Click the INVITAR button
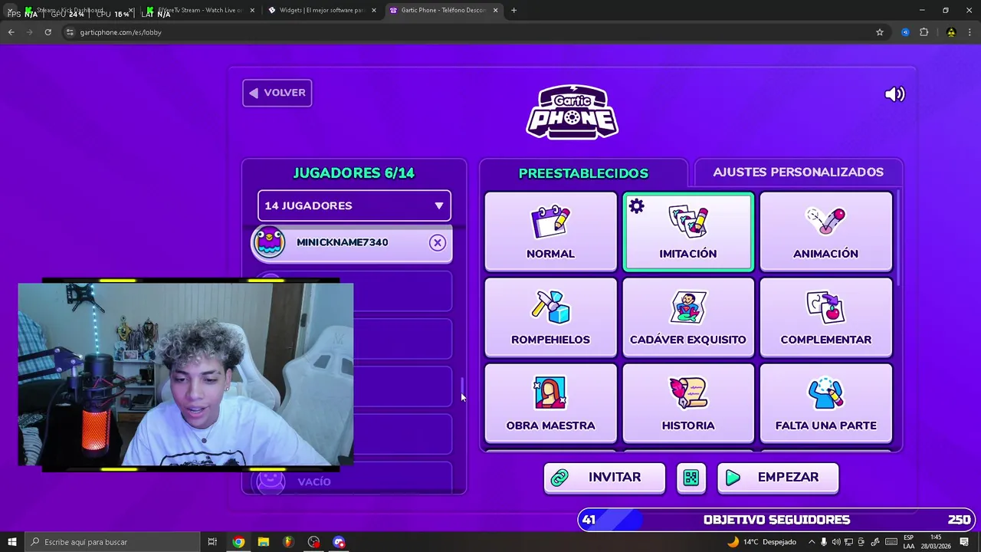Screen dimensions: 981x552 click(604, 478)
